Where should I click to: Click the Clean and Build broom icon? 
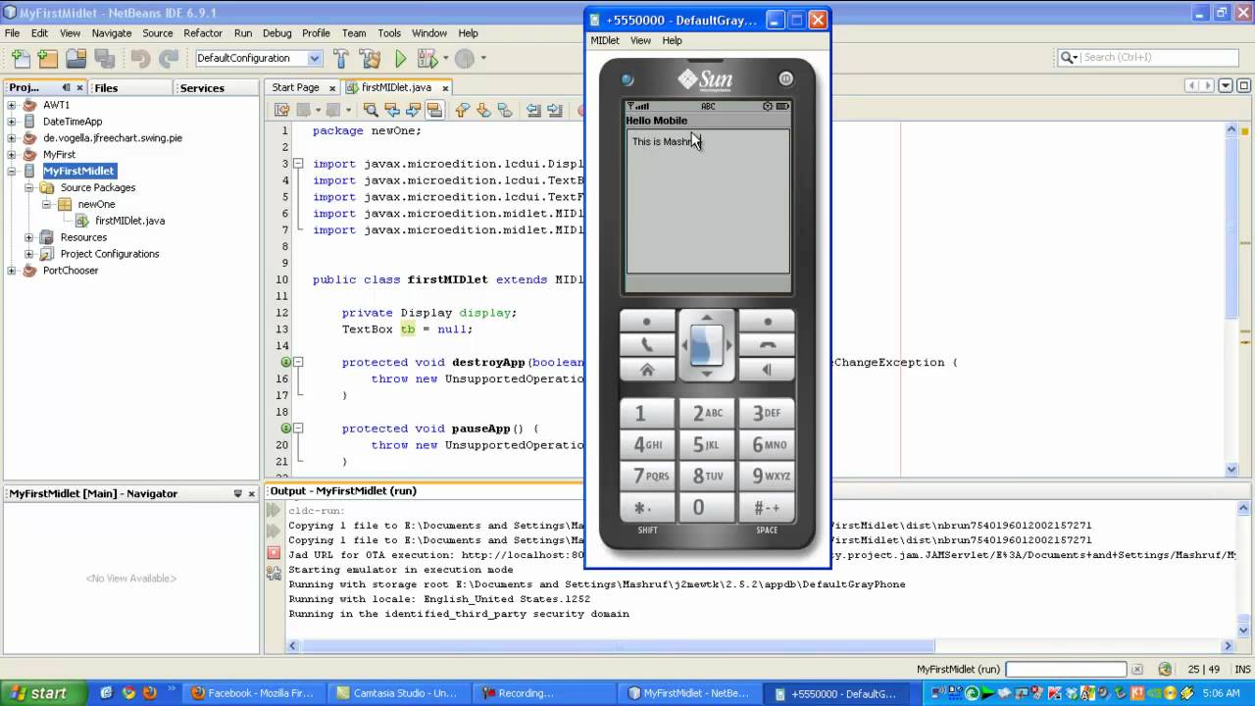[370, 59]
